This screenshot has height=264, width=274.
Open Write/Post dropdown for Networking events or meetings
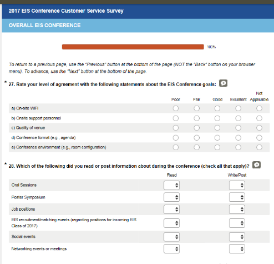(x=237, y=249)
